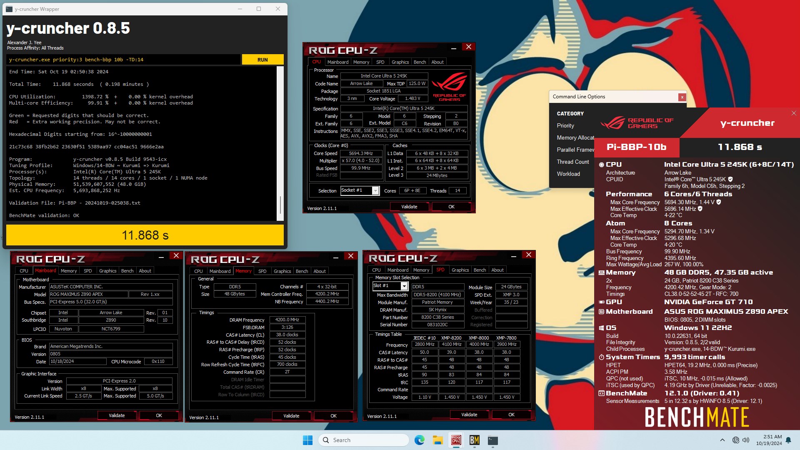Image resolution: width=800 pixels, height=450 pixels.
Task: Open About tab in SPD CPU-Z window
Action: pyautogui.click(x=497, y=270)
